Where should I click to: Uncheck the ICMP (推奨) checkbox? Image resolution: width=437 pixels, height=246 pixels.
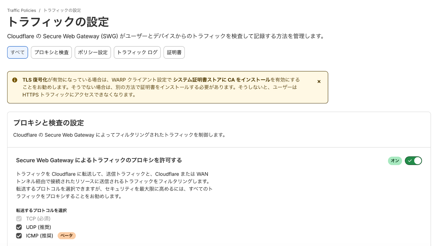click(19, 236)
